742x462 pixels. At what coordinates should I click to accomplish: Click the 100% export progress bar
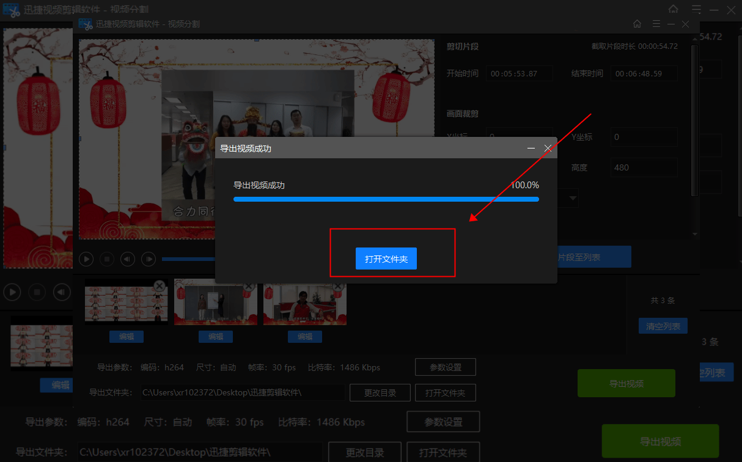tap(386, 199)
